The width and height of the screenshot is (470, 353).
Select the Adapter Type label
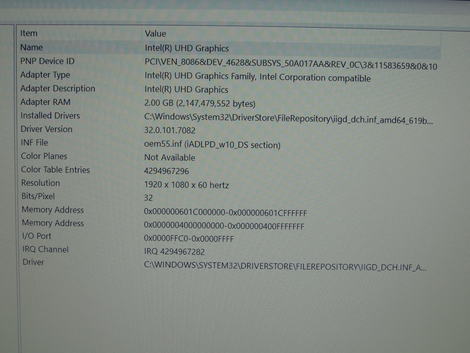45,75
